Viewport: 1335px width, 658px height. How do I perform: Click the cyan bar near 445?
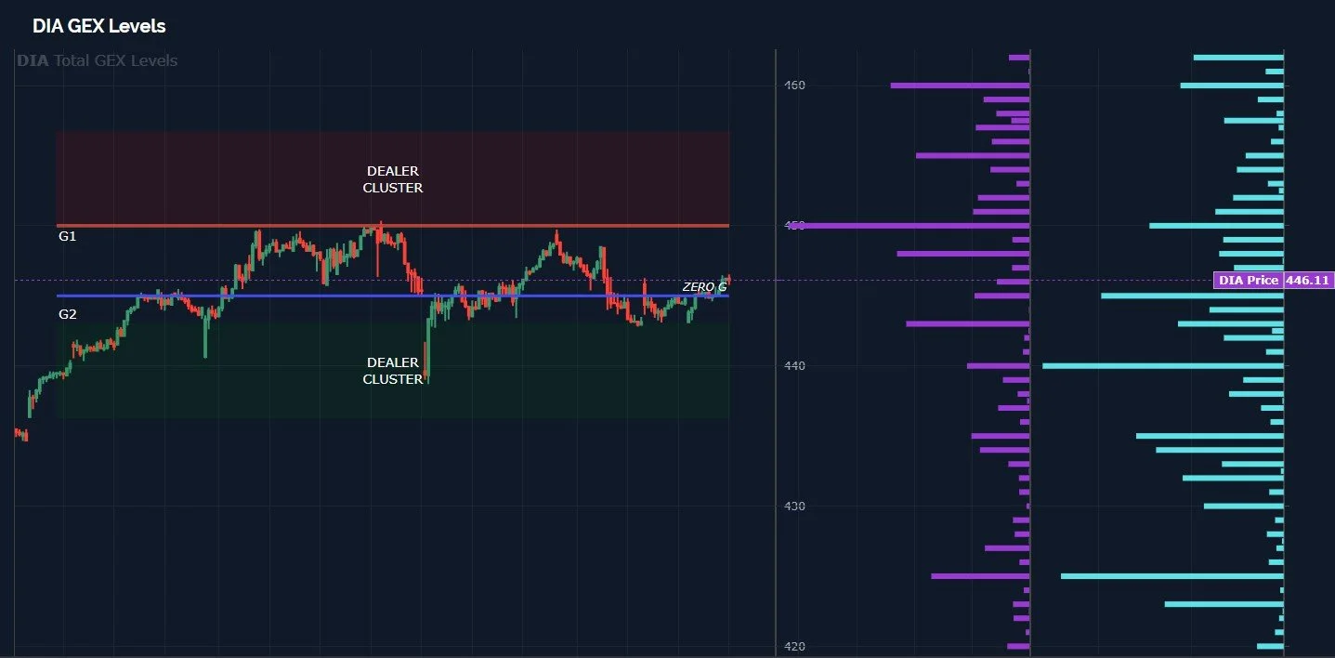tap(1192, 296)
